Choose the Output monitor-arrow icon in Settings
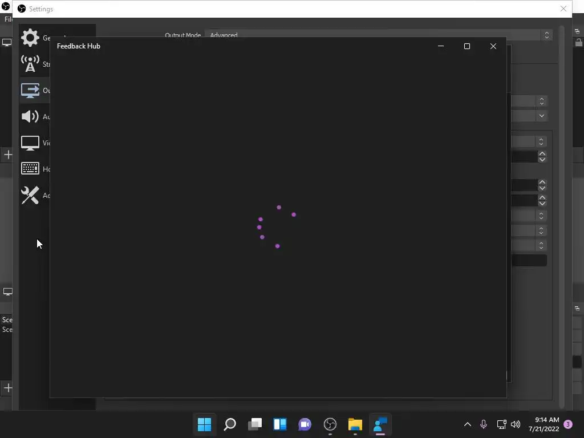Screen dimensions: 584x438 pos(30,90)
